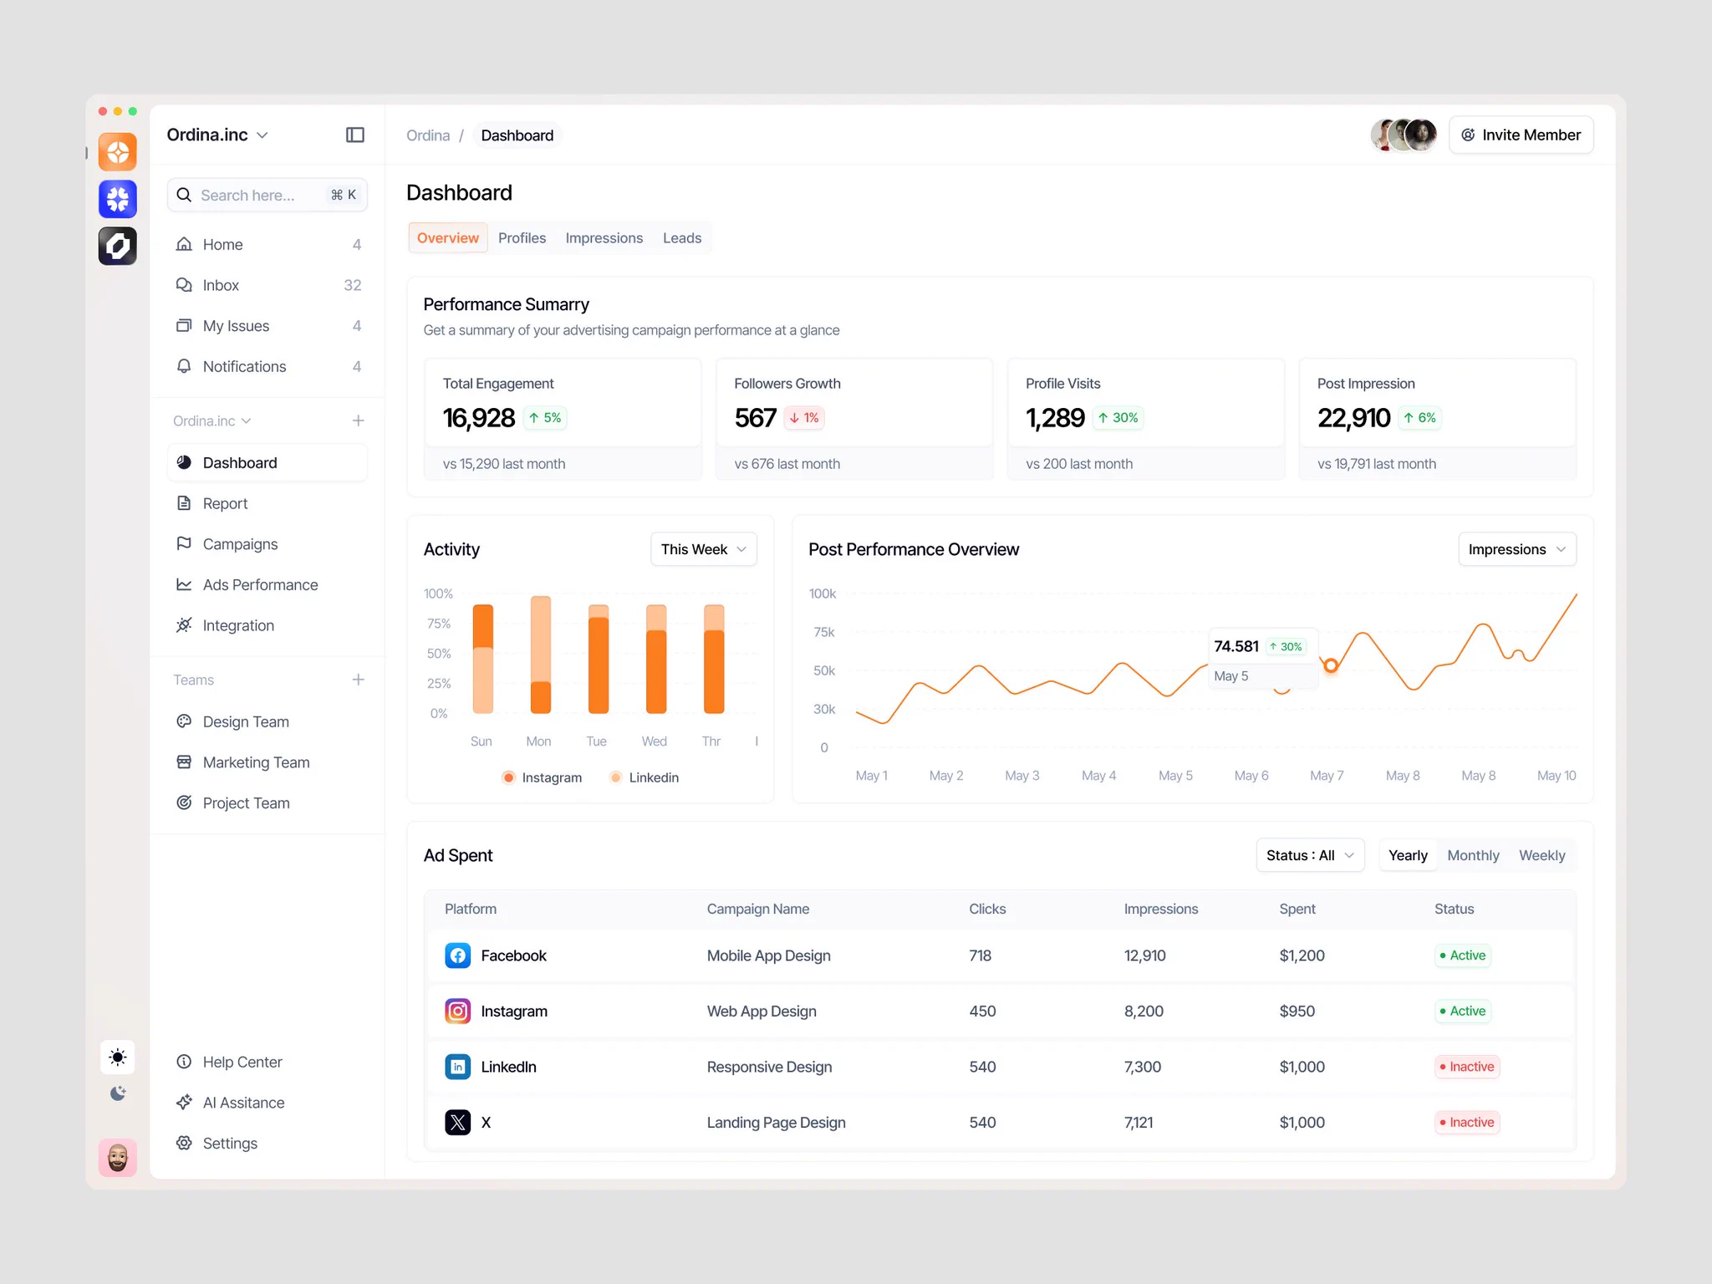Click the My Issues icon

184,325
